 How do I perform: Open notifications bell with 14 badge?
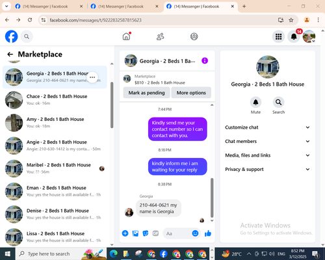click(x=294, y=36)
